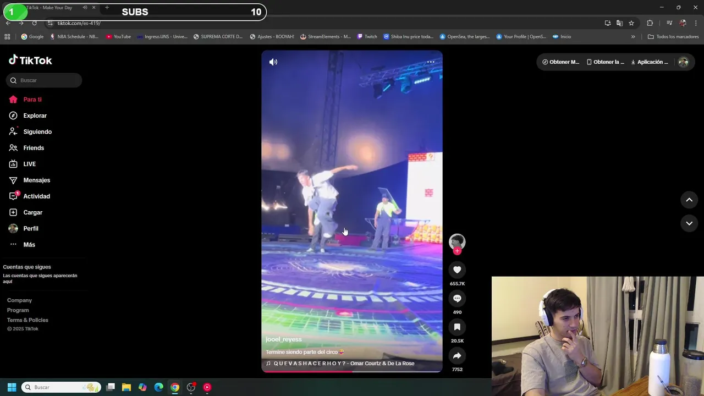704x396 pixels.
Task: Open the creator's avatar beside the video
Action: (x=457, y=241)
